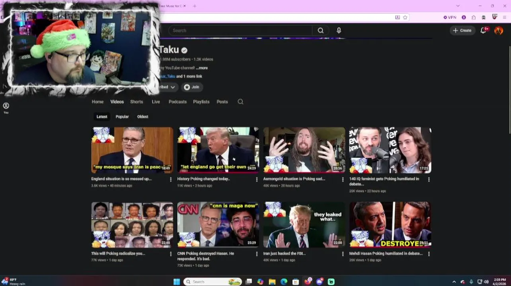The width and height of the screenshot is (511, 286).
Task: Open a new browser tab with plus
Action: (x=195, y=6)
